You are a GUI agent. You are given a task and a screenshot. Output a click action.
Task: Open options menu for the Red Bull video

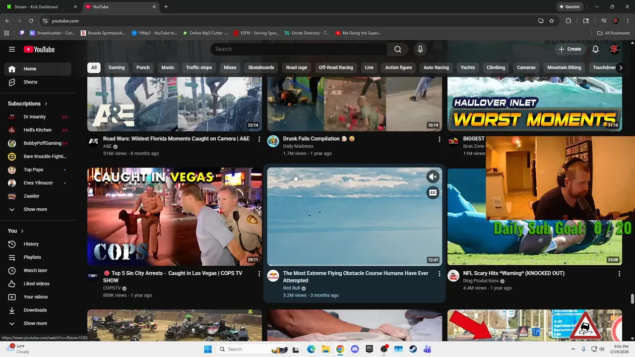click(x=439, y=274)
